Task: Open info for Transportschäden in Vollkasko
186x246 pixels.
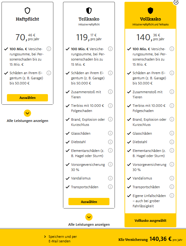Action: (172, 187)
